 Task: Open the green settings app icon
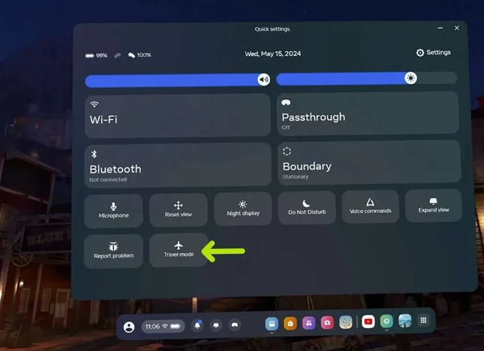click(386, 321)
